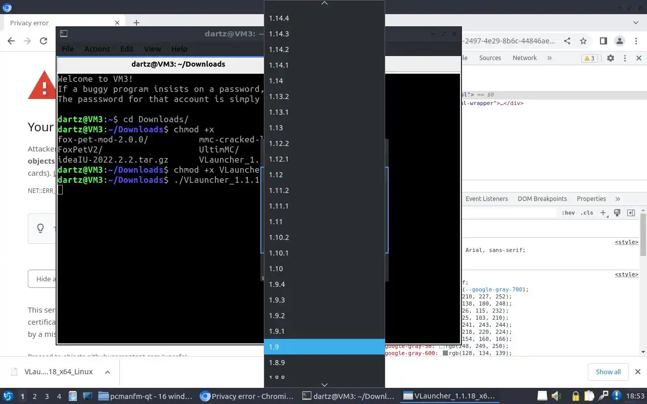Reload the Privacy error page
The height and width of the screenshot is (404, 647).
coord(43,41)
